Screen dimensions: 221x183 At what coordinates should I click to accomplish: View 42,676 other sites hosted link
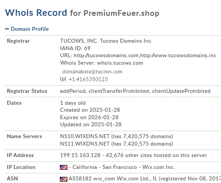pos(156,155)
